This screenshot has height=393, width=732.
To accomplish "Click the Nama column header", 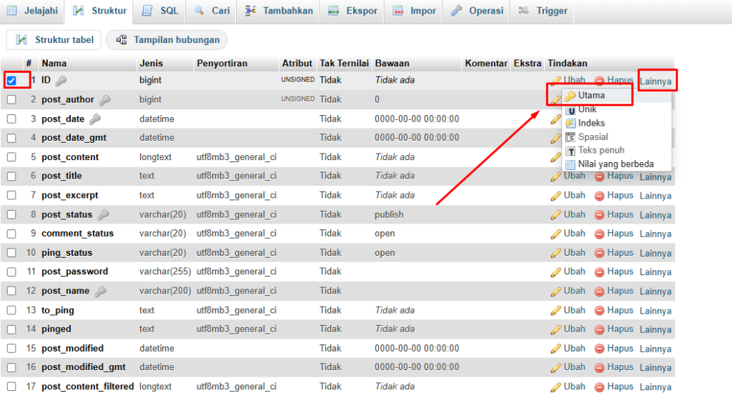I will [54, 63].
